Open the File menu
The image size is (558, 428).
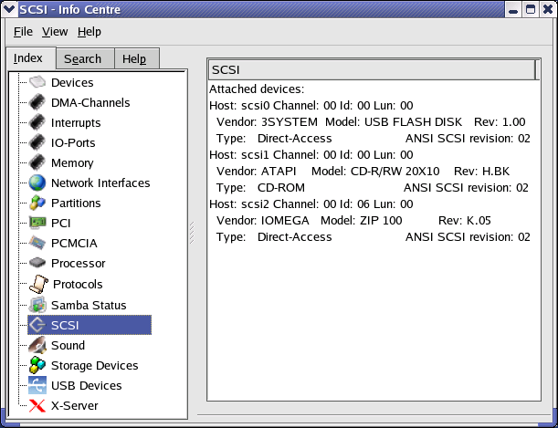(23, 32)
